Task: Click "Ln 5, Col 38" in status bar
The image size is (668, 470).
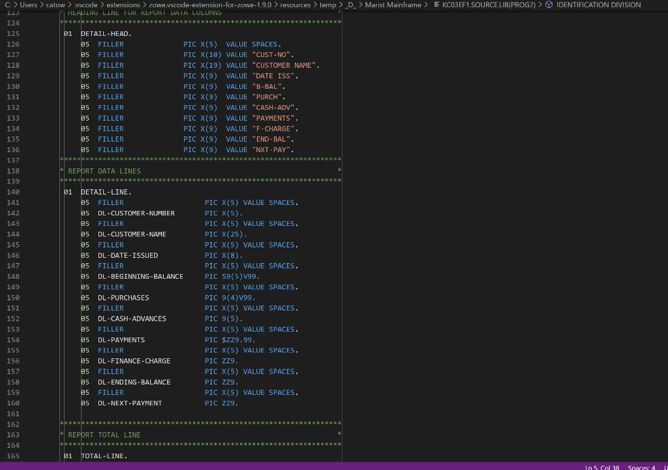Action: (603, 467)
